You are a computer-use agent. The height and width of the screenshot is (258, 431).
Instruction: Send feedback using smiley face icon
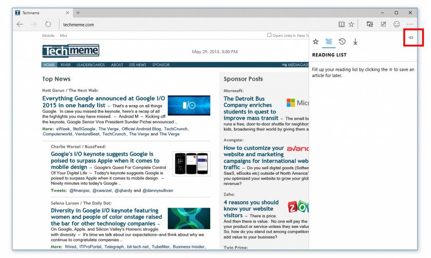pyautogui.click(x=397, y=25)
